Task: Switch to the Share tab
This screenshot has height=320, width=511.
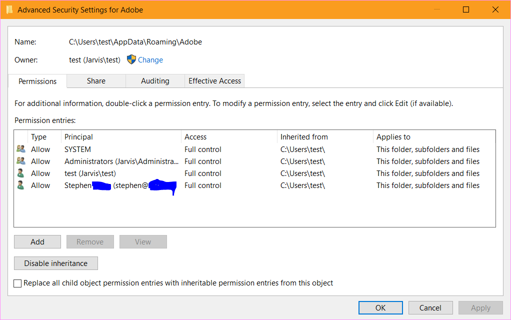Action: pyautogui.click(x=95, y=80)
